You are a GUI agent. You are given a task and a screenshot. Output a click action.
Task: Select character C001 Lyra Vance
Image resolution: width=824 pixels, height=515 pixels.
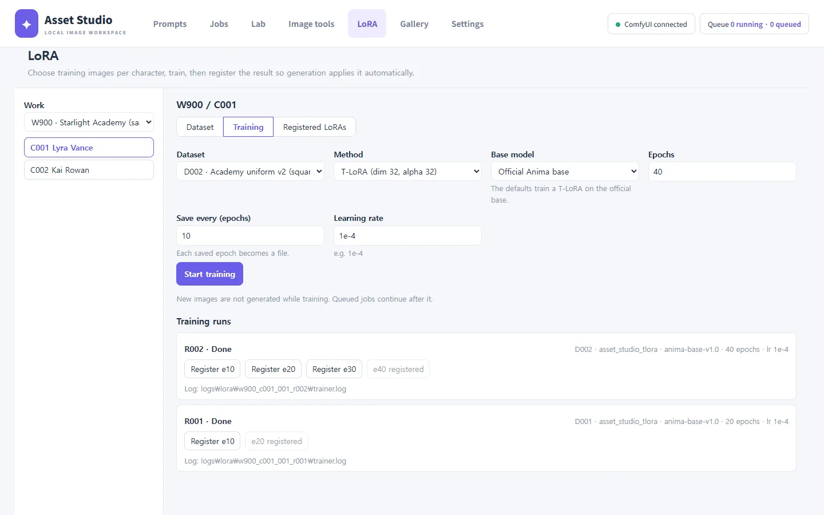(x=89, y=148)
